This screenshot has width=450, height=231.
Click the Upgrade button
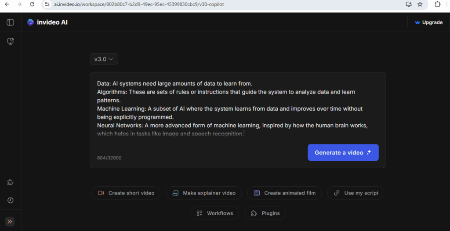coord(429,22)
